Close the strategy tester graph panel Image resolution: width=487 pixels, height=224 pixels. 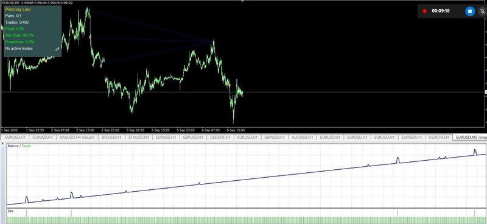pos(3,144)
